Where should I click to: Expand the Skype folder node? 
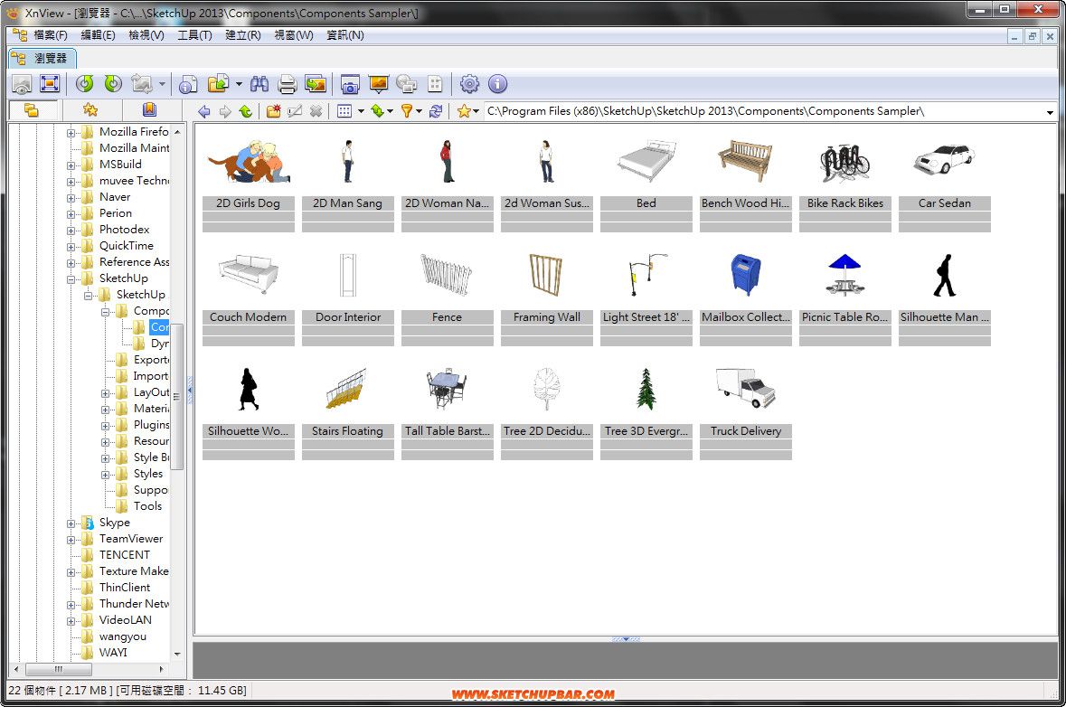[x=71, y=523]
